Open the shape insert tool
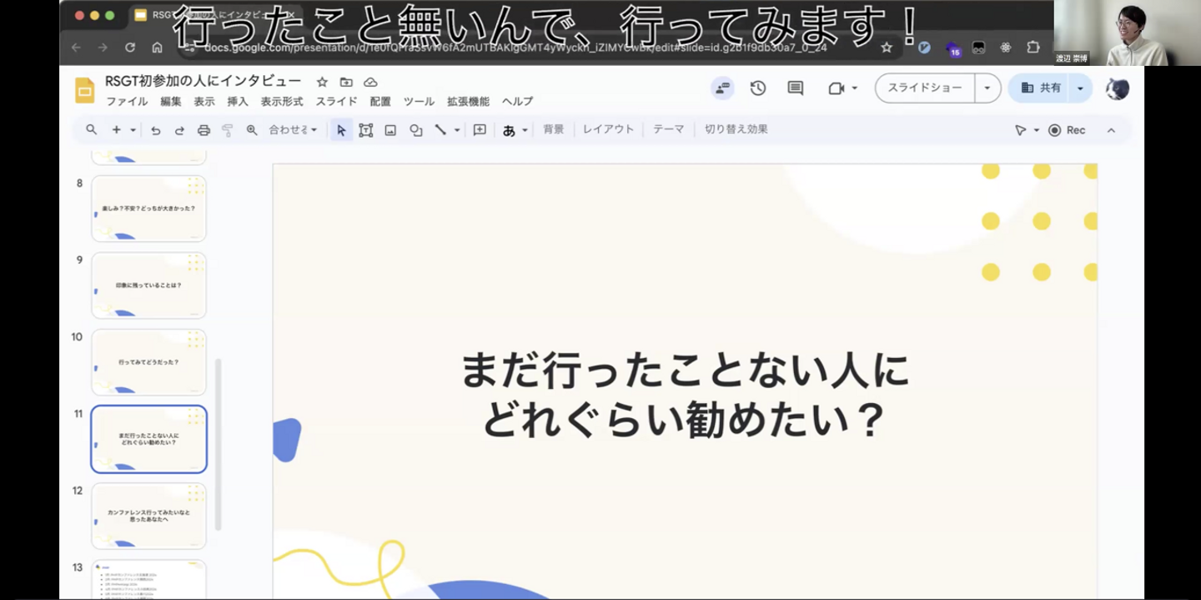The height and width of the screenshot is (600, 1201). pos(415,130)
